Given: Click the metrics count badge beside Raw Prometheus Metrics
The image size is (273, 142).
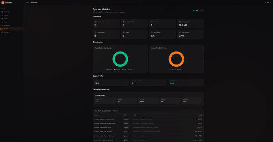Looking at the screenshot, I should (115, 111).
